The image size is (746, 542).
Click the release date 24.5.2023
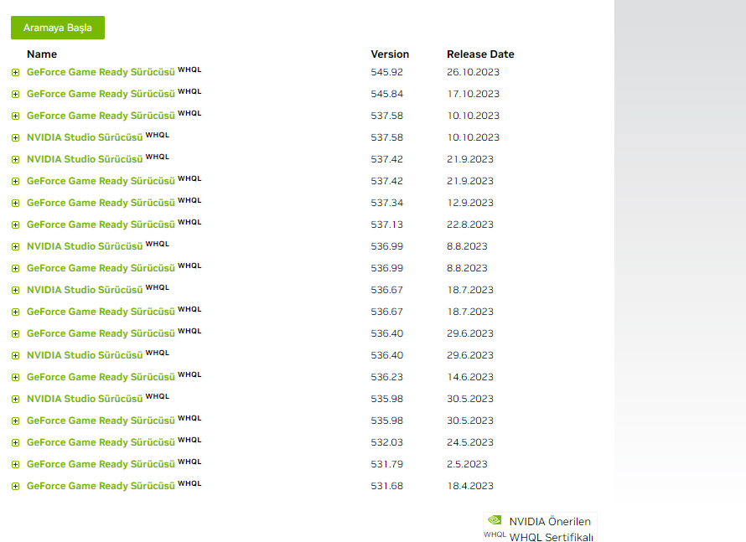[x=470, y=442]
